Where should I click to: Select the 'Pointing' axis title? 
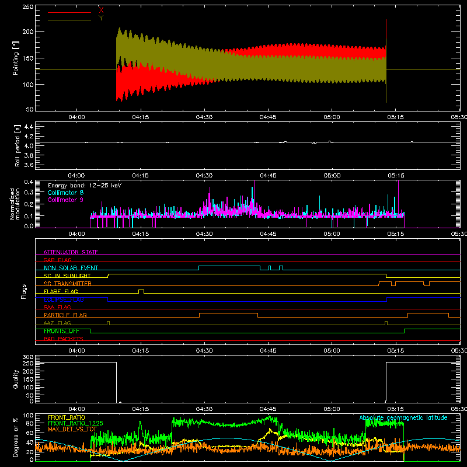(16, 58)
